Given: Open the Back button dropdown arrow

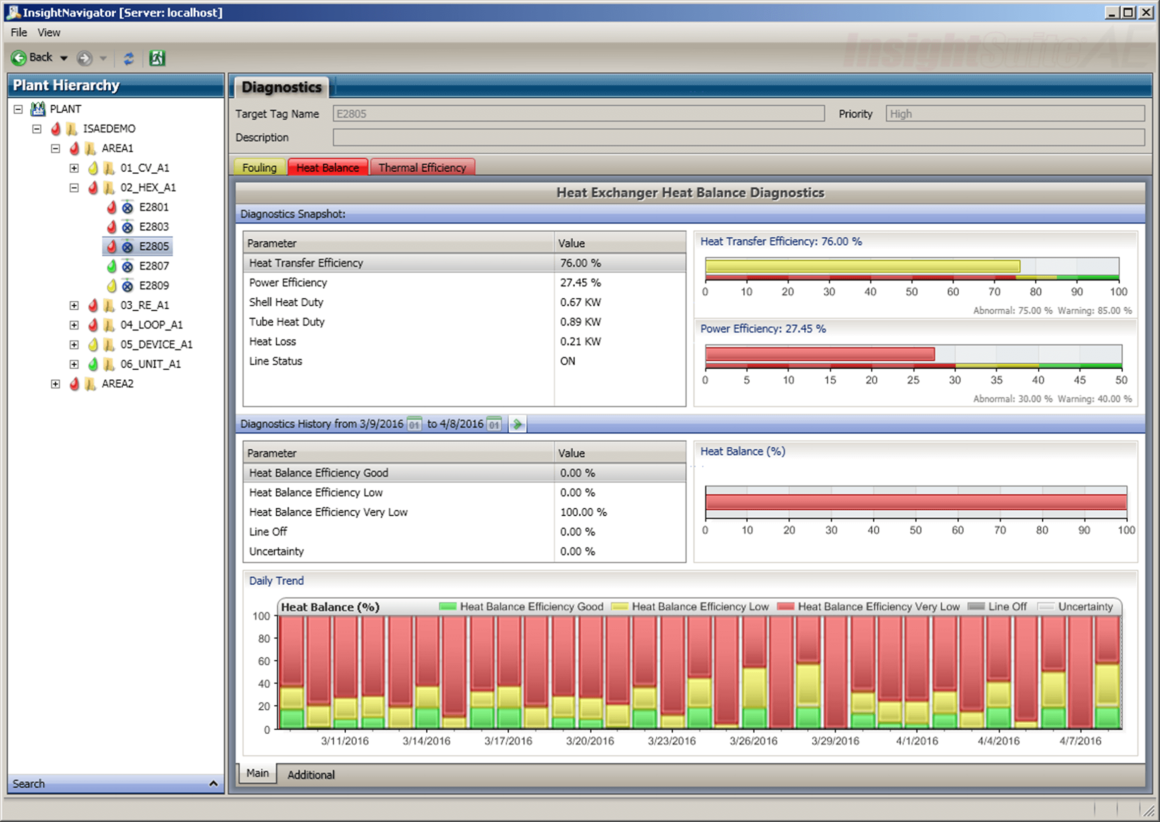Looking at the screenshot, I should coord(63,58).
